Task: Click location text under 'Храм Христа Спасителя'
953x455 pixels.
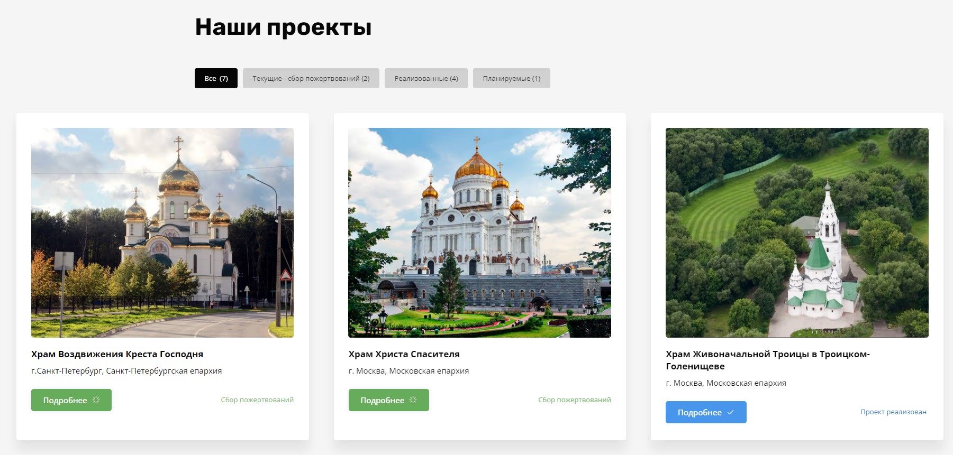Action: [x=409, y=371]
